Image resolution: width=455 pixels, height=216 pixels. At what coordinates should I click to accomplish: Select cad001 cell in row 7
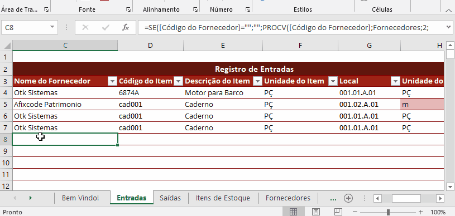click(x=150, y=127)
